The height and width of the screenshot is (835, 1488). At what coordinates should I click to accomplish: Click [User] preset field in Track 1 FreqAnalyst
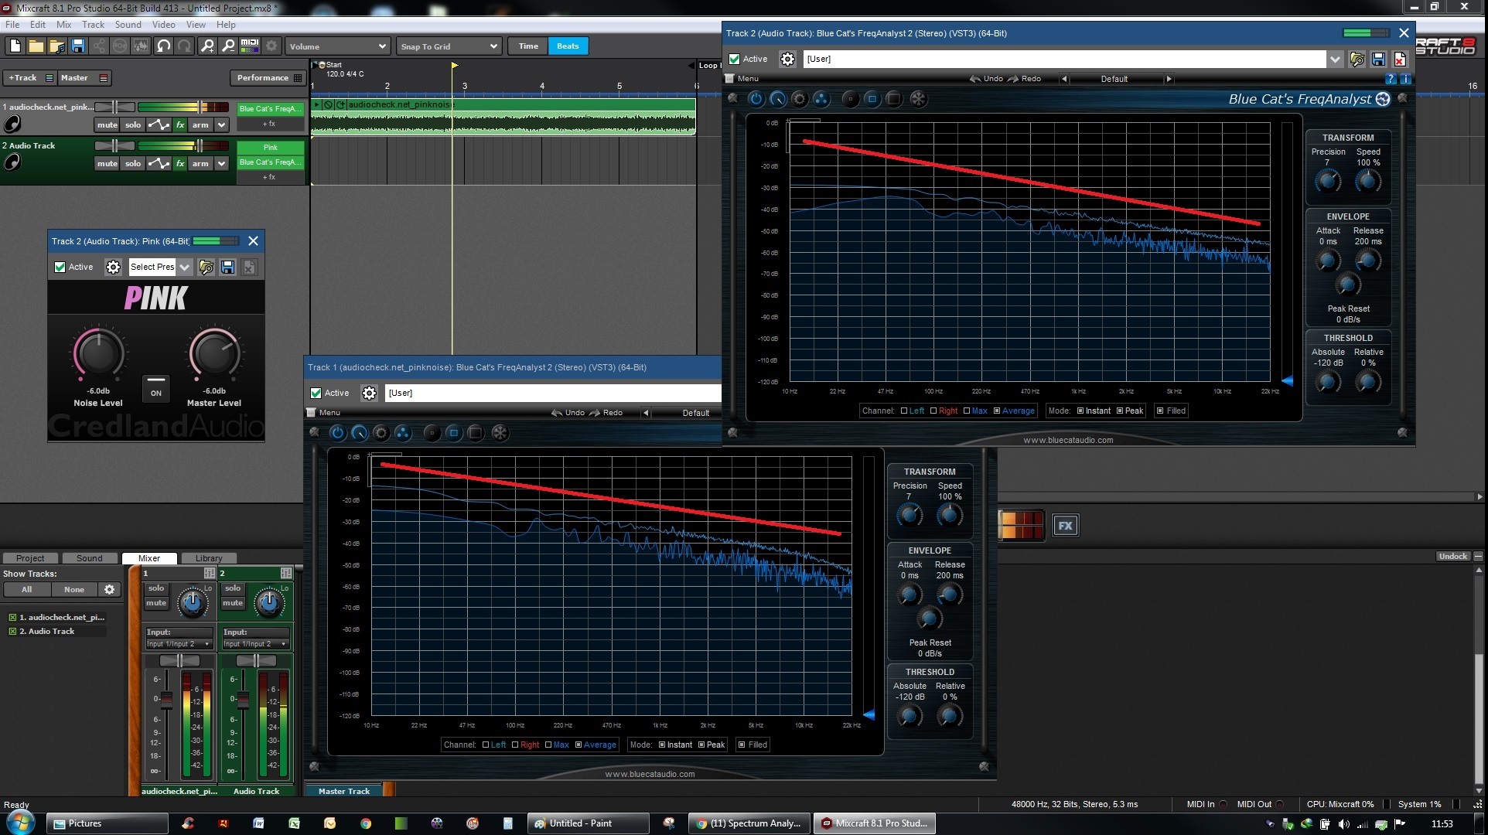tap(553, 393)
